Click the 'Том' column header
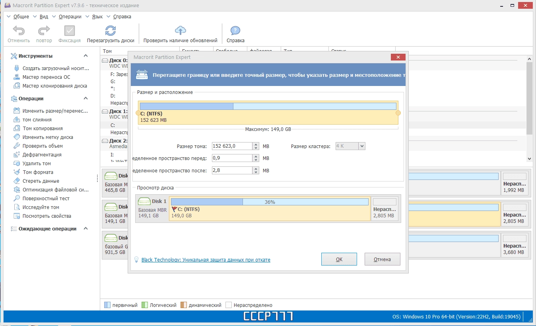Viewport: 536px width, 326px height. click(107, 51)
